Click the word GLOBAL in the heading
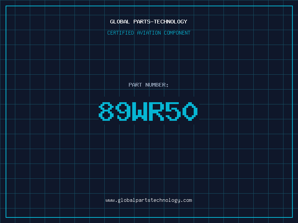 [120, 22]
